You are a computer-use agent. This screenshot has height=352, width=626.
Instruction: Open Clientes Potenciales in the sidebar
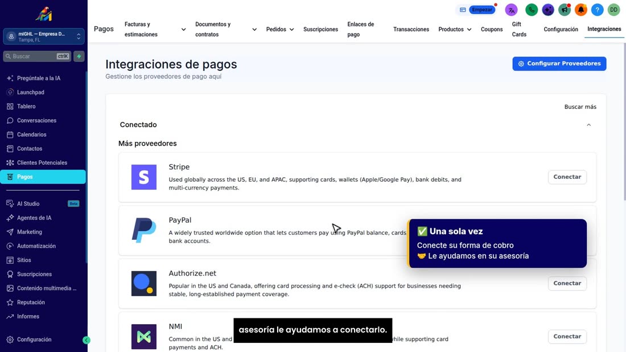point(43,163)
